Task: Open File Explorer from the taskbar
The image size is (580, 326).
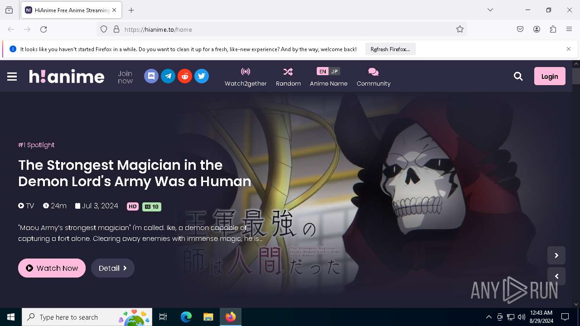Action: tap(208, 317)
